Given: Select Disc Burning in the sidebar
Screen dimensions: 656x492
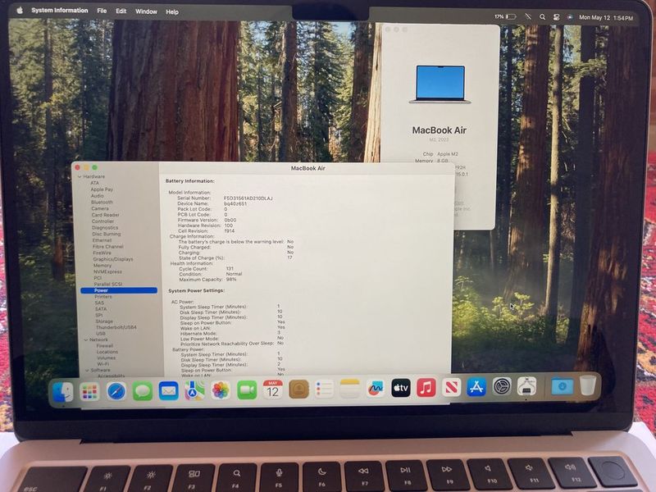Looking at the screenshot, I should [107, 234].
